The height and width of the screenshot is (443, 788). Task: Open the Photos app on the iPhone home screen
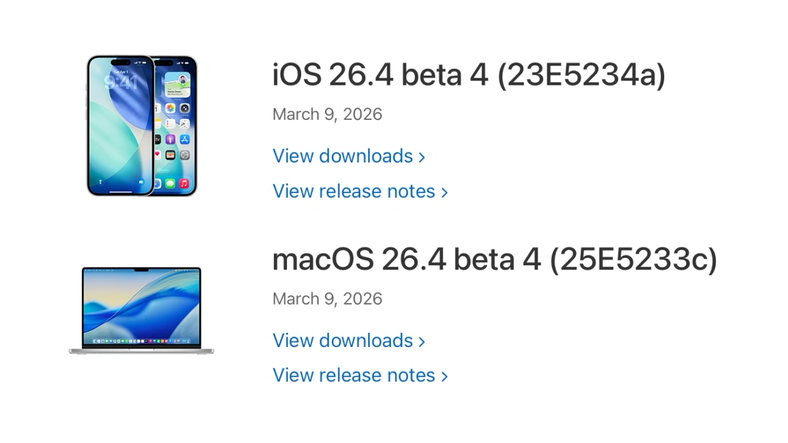click(x=169, y=108)
